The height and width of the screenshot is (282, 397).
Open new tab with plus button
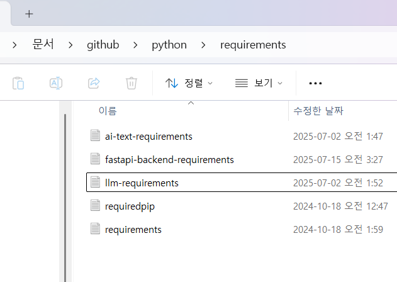(29, 14)
